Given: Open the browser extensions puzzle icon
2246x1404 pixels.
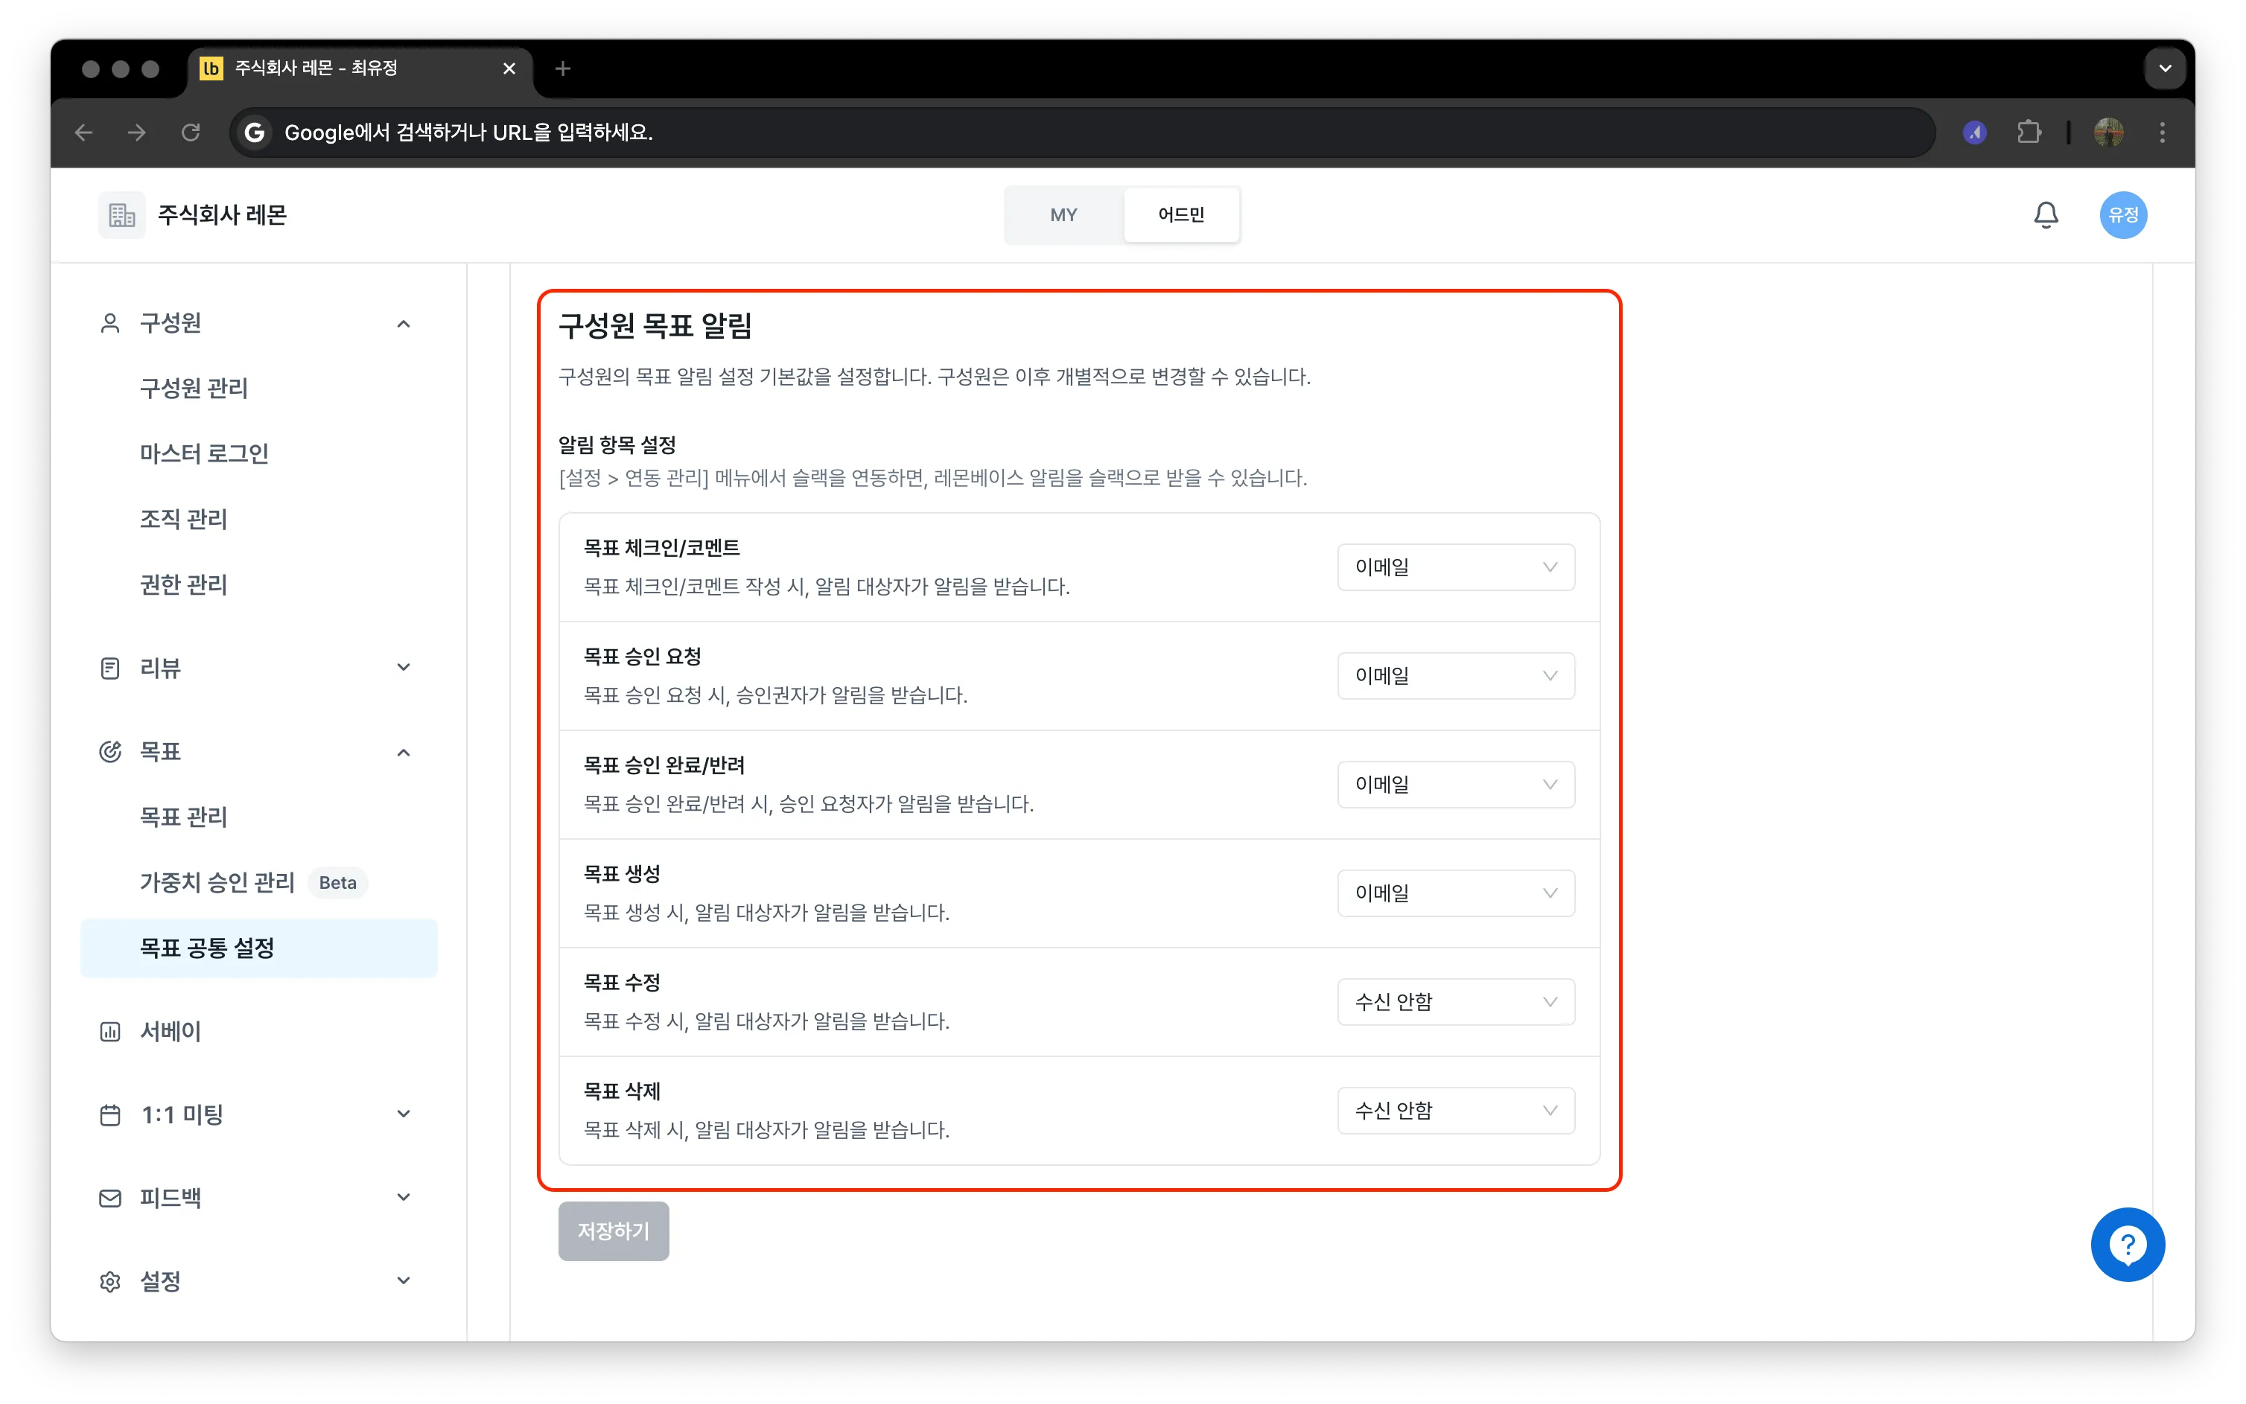Looking at the screenshot, I should [2029, 132].
